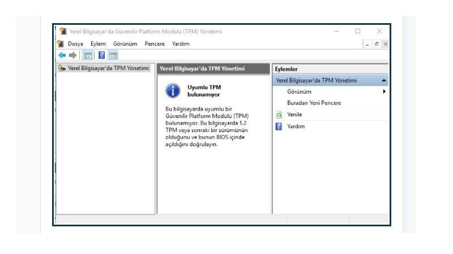Click Yardım action in Eylemler pane
The image size is (453, 254).
pos(296,126)
